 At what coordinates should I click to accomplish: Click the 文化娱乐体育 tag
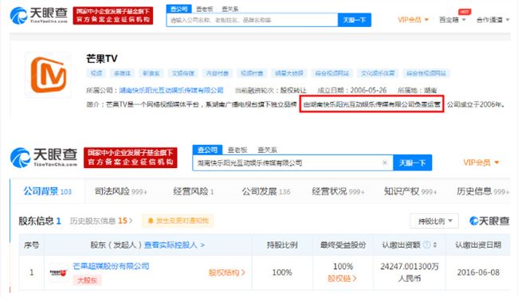(x=378, y=73)
